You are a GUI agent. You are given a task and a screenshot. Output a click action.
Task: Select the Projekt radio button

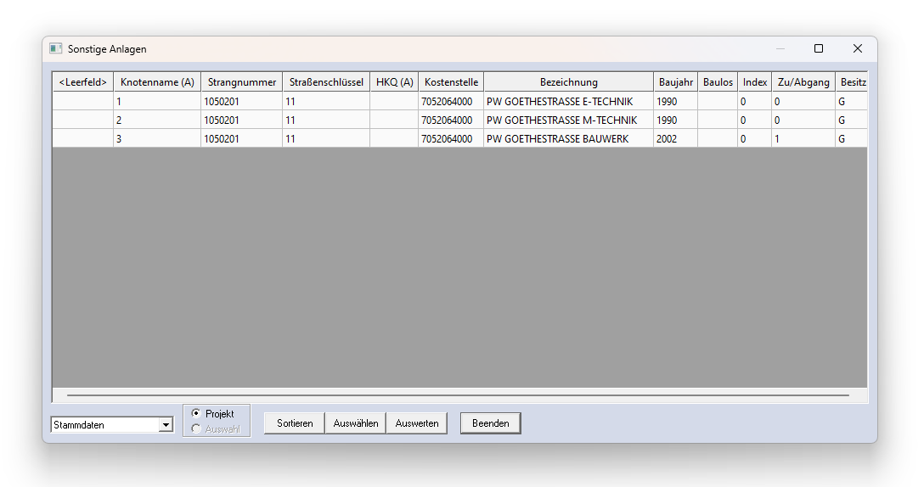[197, 413]
